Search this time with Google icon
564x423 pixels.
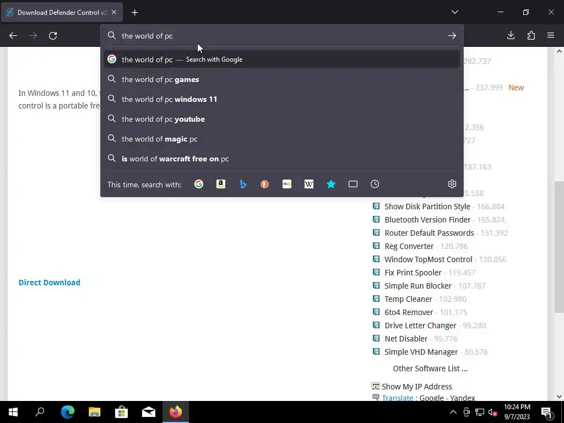coord(198,184)
